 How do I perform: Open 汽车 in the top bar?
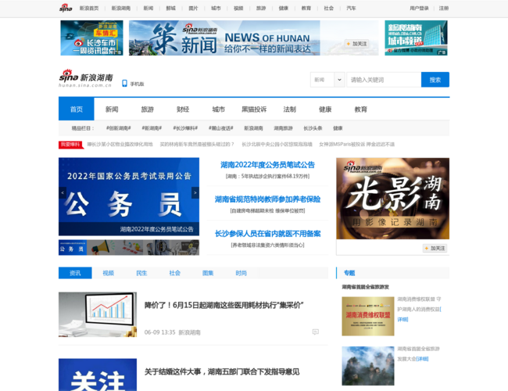[351, 8]
